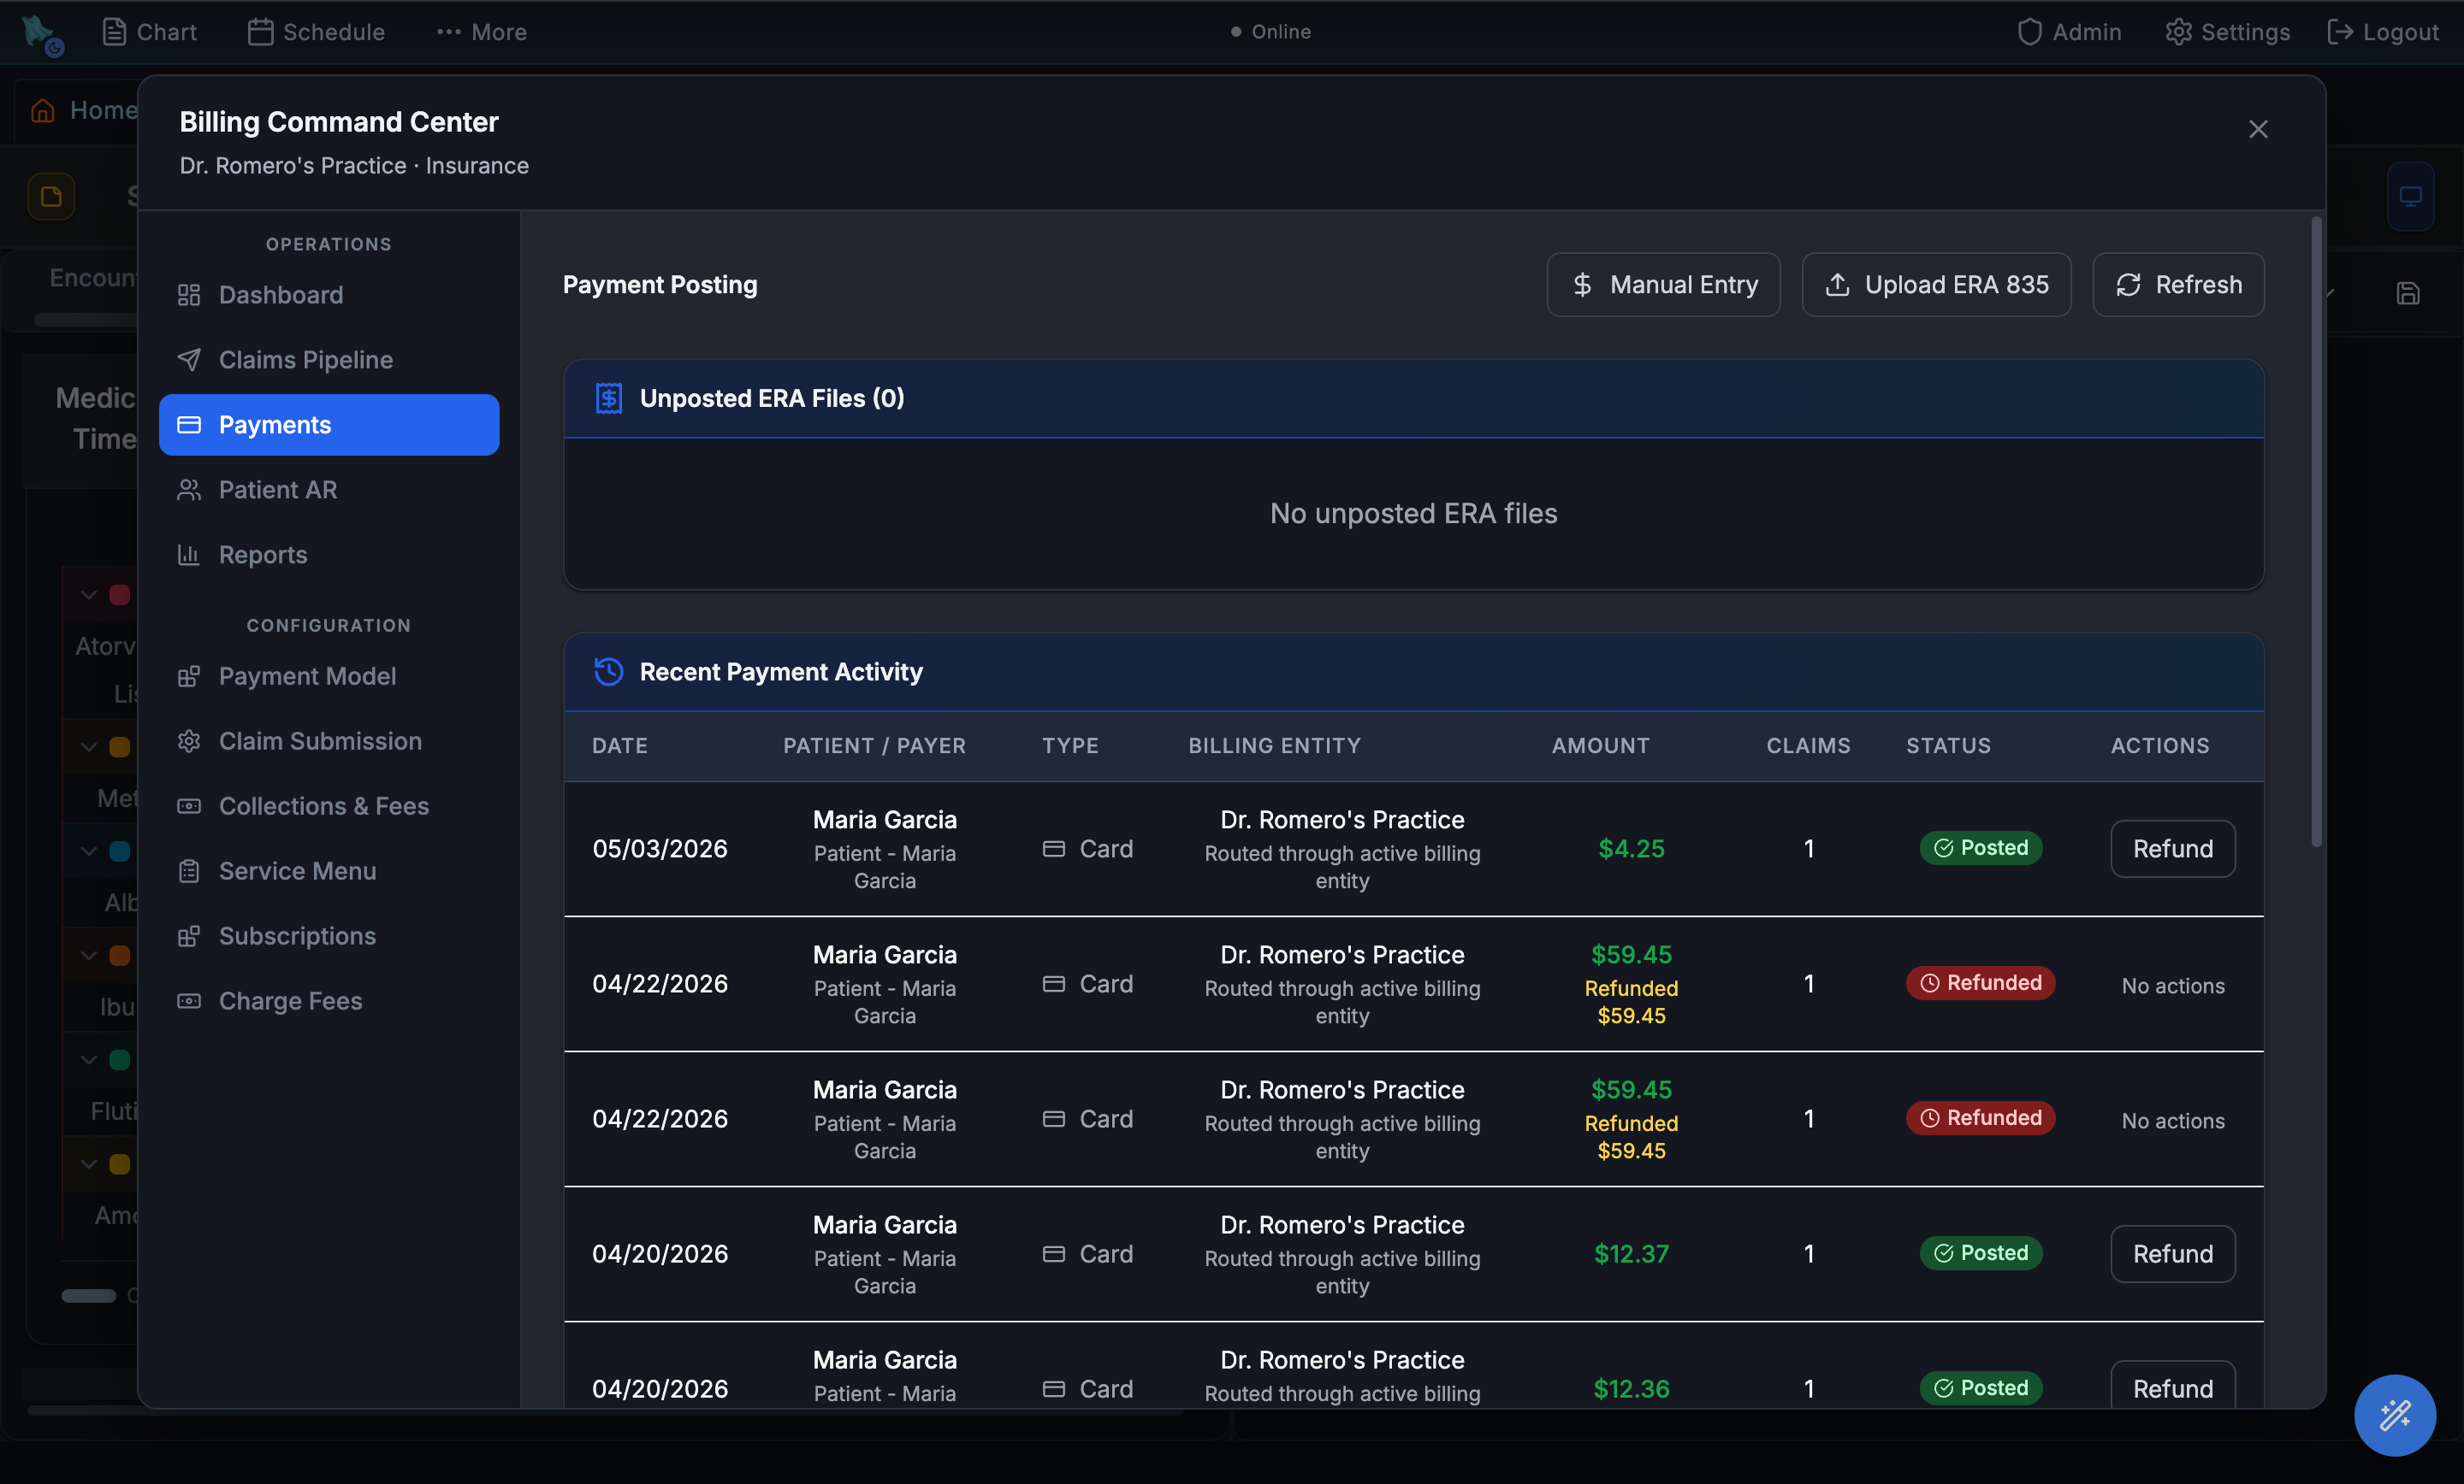Click the save icon in background toolbar
The width and height of the screenshot is (2464, 1484).
(x=2408, y=294)
